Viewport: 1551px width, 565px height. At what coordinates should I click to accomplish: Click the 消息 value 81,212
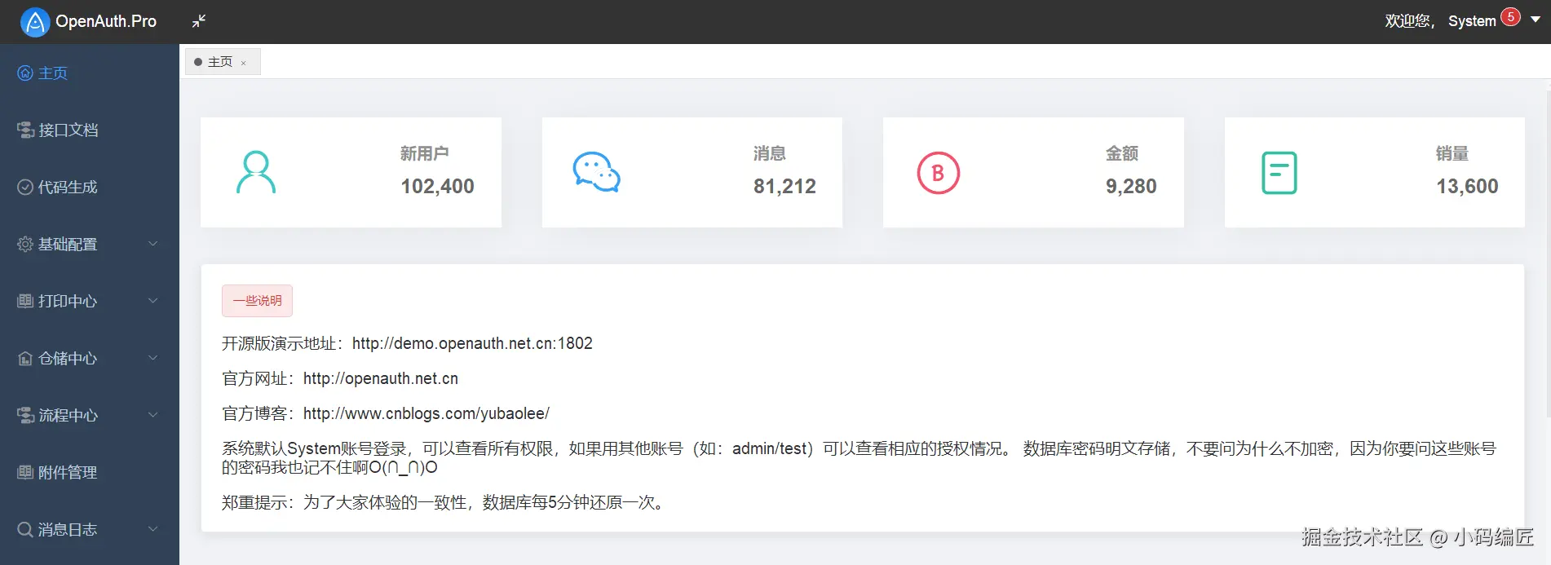784,187
